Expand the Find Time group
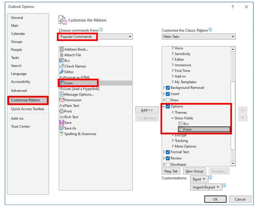Screen dimensions: 255x208 pyautogui.click(x=173, y=70)
